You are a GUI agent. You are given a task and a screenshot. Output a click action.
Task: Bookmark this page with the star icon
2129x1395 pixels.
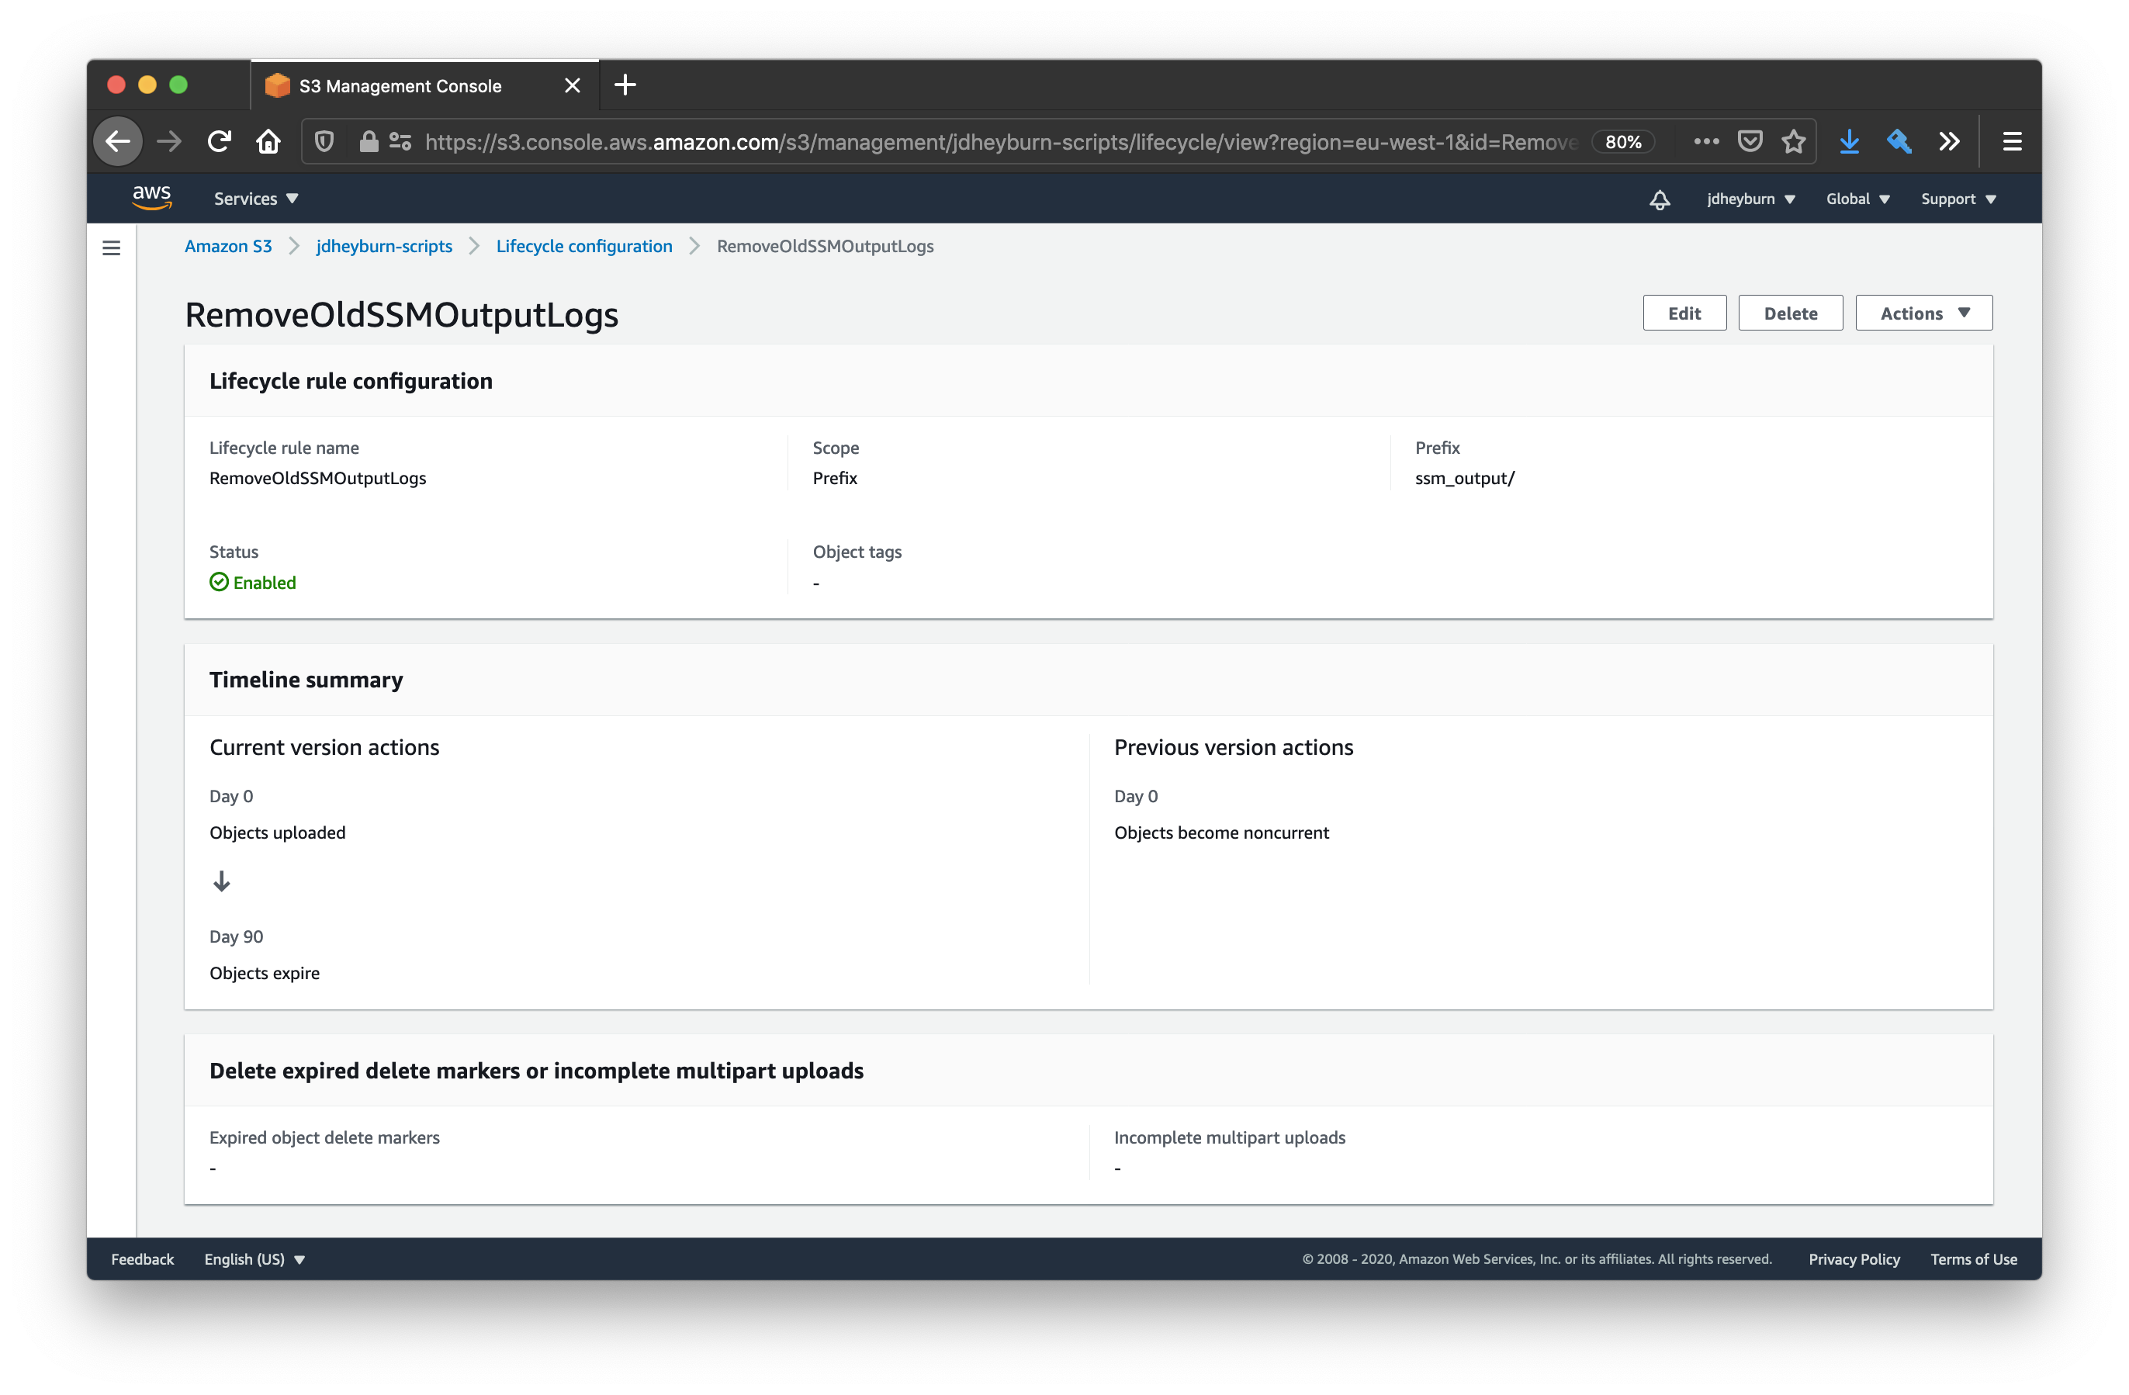pos(1792,141)
